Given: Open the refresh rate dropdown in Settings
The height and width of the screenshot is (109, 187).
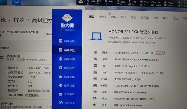Looking at the screenshot, I should [x=50, y=107].
